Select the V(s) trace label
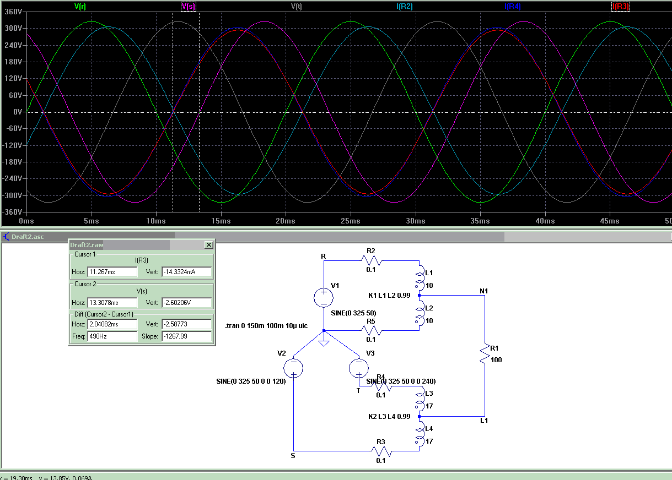 pyautogui.click(x=188, y=7)
